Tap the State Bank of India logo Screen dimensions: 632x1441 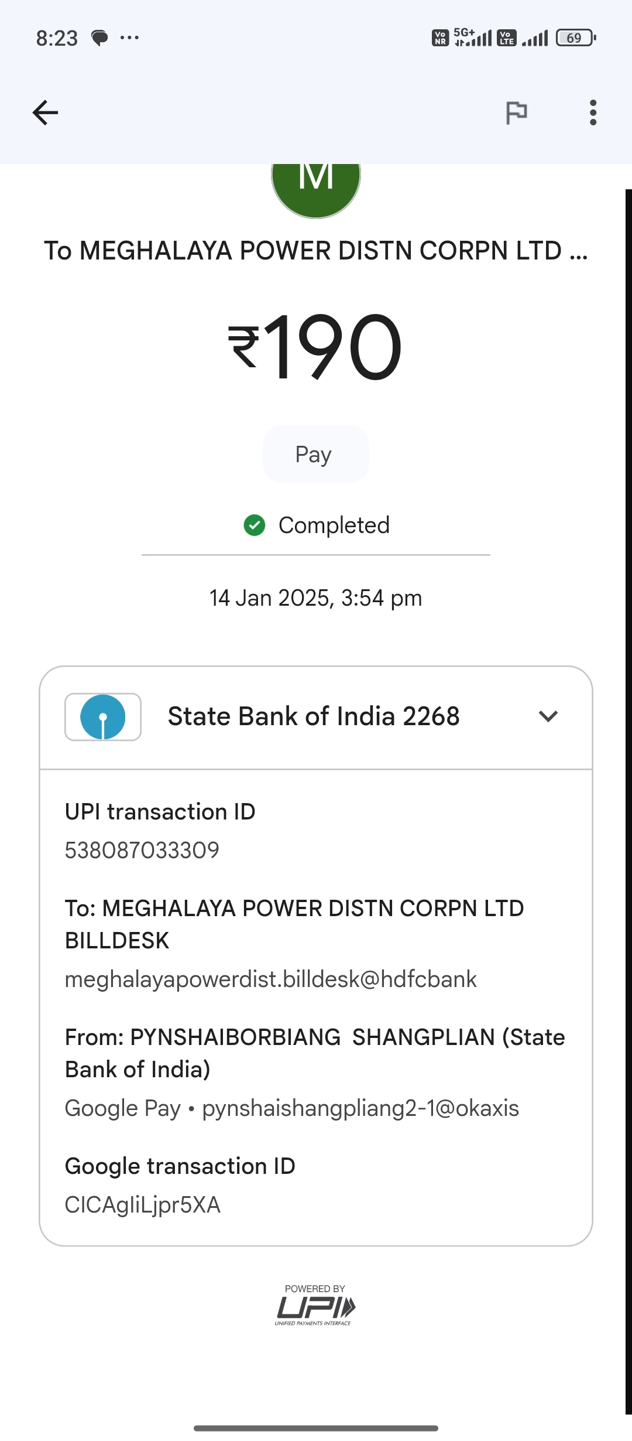point(103,717)
